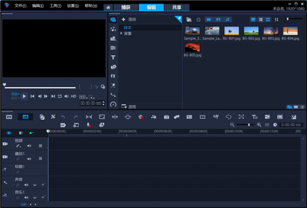The width and height of the screenshot is (307, 208).
Task: Click the 00:00:04:00 ruler mark
Action: tap(127, 131)
